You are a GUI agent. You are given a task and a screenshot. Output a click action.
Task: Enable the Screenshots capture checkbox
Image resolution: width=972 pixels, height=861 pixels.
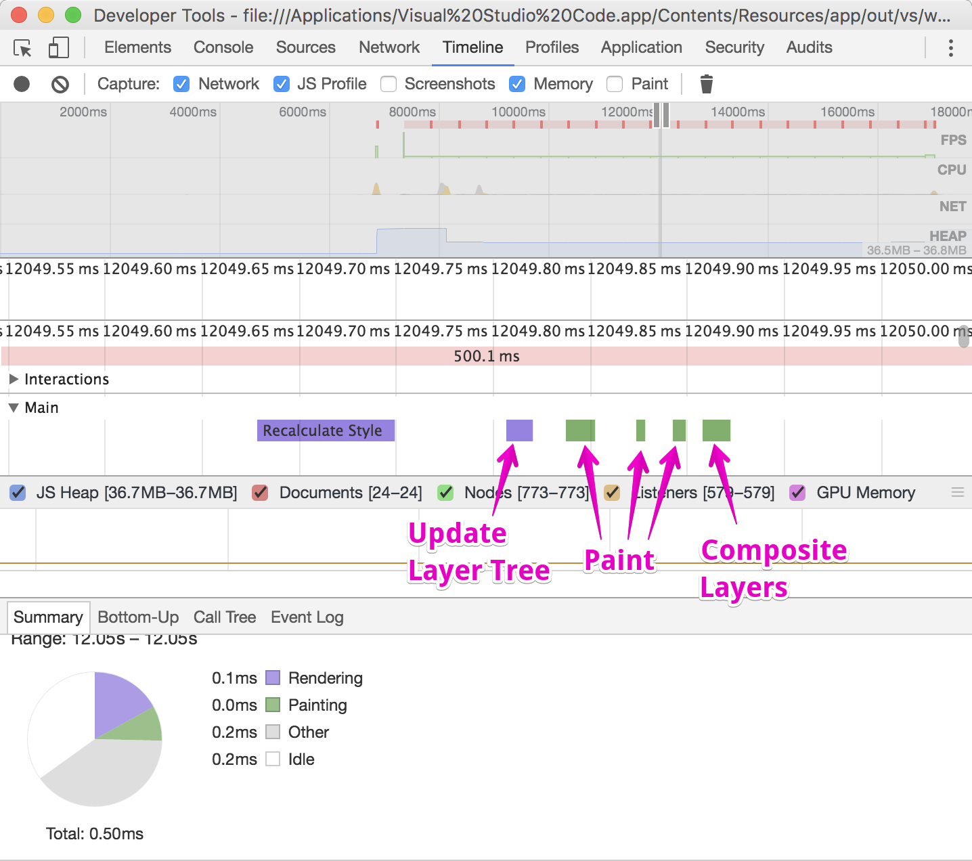point(389,84)
